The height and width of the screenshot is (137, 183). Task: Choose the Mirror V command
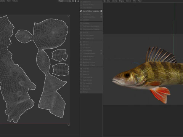pyautogui.click(x=91, y=45)
